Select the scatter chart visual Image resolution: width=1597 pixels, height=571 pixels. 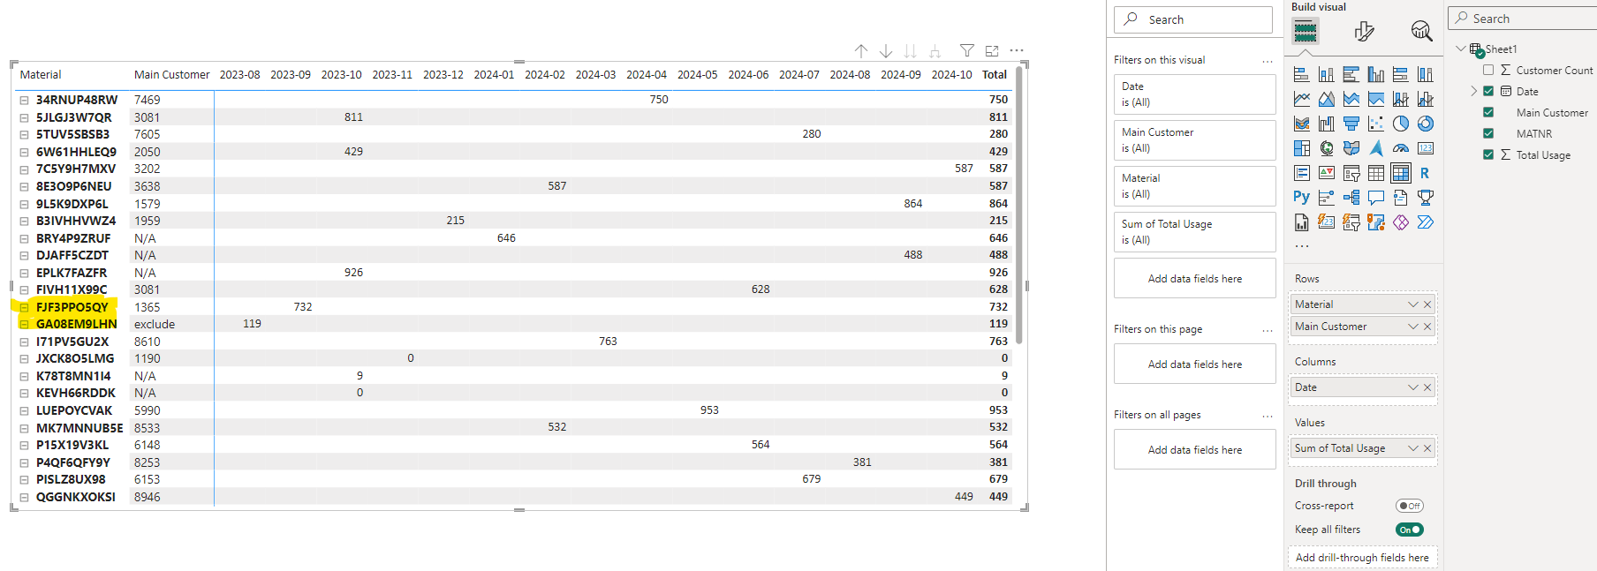pyautogui.click(x=1375, y=124)
